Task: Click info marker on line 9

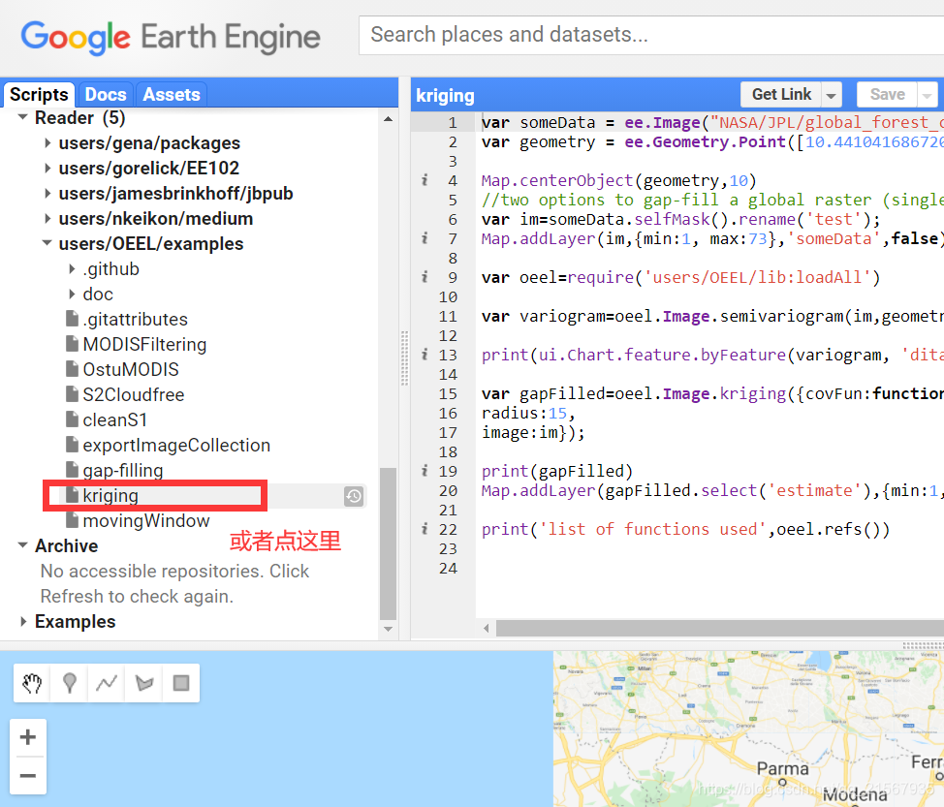Action: [425, 277]
